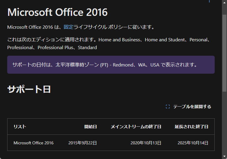Screen dimensions: 227x159
Task: Click the メインストリームの終了日 column header
Action: click(136, 127)
